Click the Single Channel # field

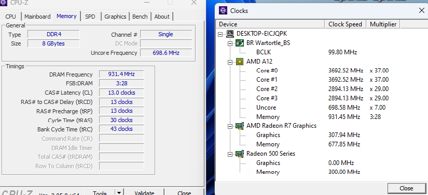click(166, 34)
